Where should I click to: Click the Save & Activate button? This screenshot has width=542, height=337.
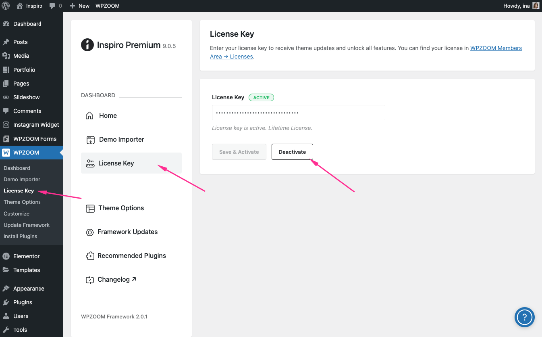tap(239, 152)
